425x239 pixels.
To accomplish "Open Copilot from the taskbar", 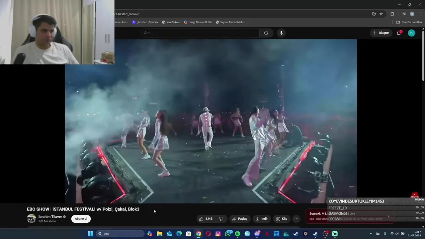I will pyautogui.click(x=150, y=234).
